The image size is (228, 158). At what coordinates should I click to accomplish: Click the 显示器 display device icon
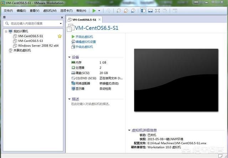coord(73,88)
